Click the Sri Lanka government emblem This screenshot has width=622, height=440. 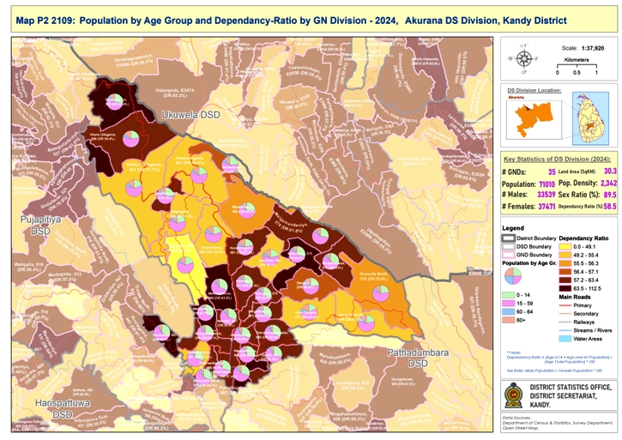coord(514,395)
